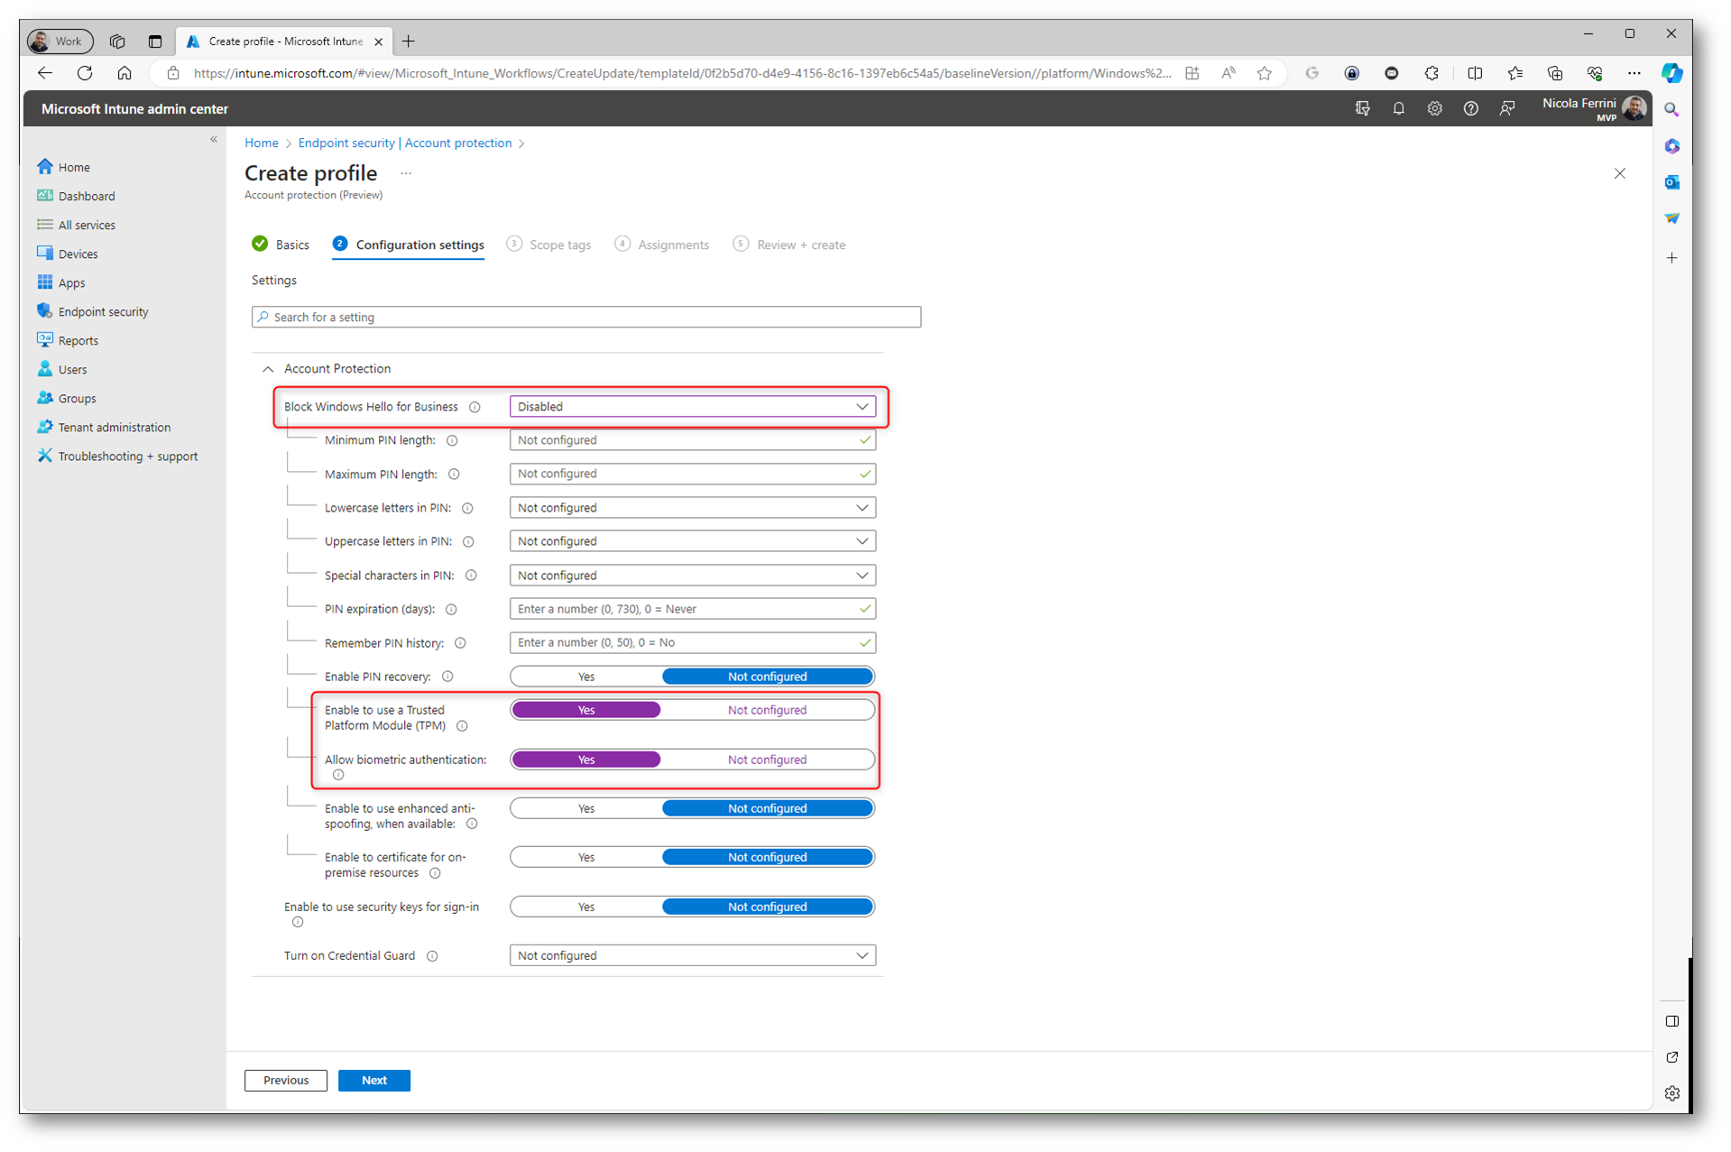The image size is (1731, 1152).
Task: Click Endpoint security | Account protection breadcrumb
Action: click(405, 143)
